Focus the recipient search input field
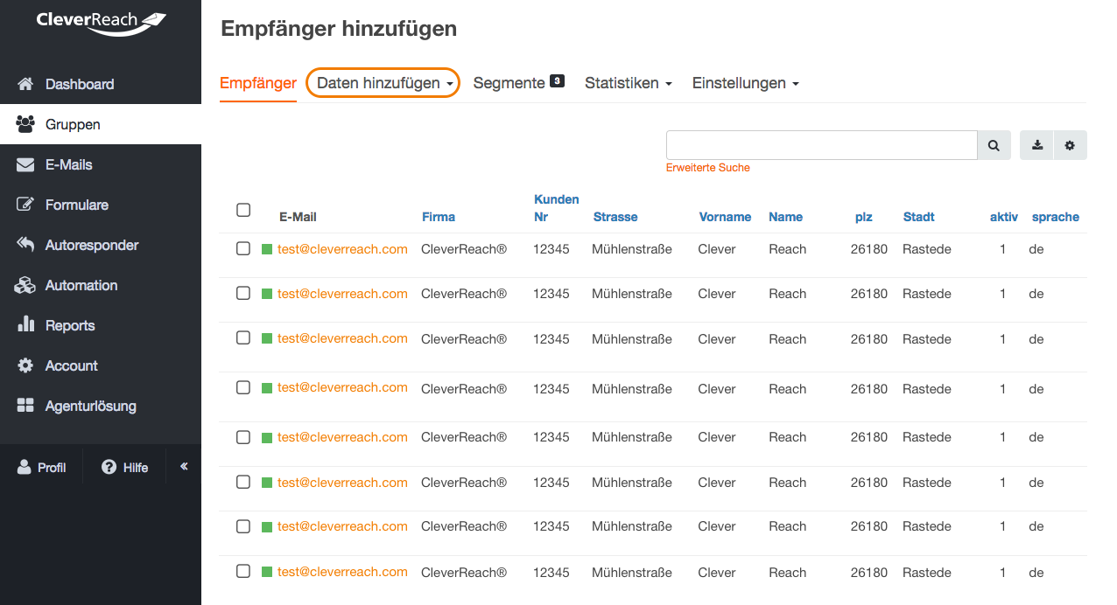Screen dimensions: 1117x605 (x=822, y=145)
